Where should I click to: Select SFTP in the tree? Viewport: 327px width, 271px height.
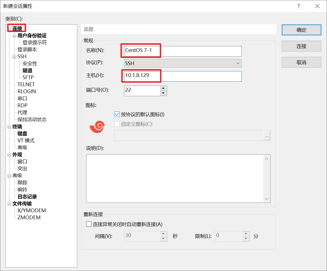pyautogui.click(x=28, y=77)
